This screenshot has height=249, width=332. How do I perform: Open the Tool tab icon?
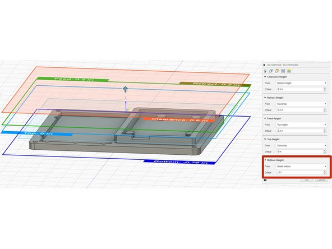point(265,71)
